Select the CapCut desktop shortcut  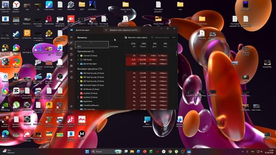pyautogui.click(x=16, y=92)
